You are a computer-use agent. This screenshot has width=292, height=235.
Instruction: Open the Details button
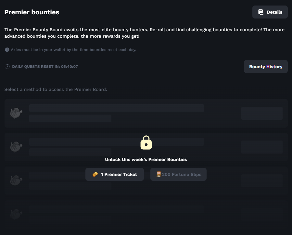(270, 12)
